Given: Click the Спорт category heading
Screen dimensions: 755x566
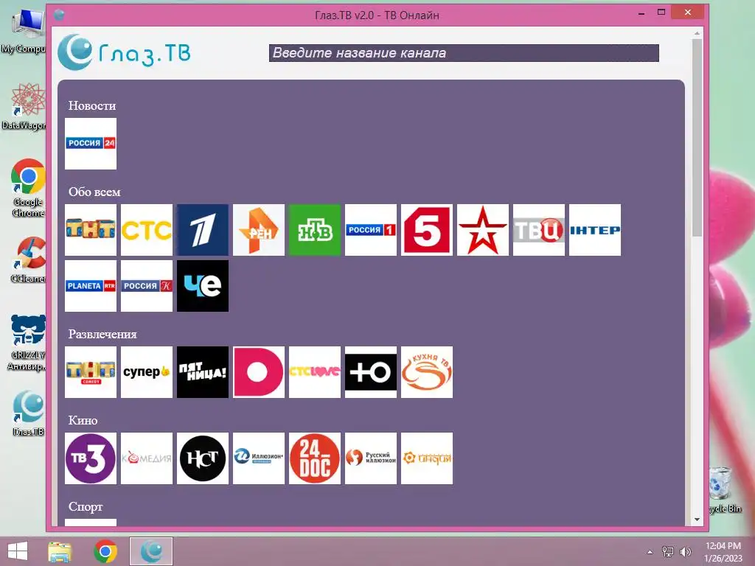Looking at the screenshot, I should pos(86,507).
